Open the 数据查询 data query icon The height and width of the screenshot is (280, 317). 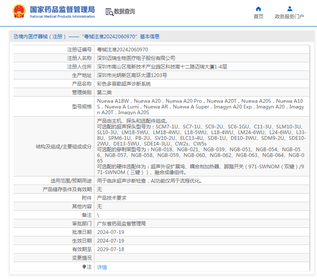pyautogui.click(x=109, y=12)
